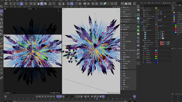Switch to the レイヤー tab
This screenshot has width=182, height=102.
click(x=174, y=3)
